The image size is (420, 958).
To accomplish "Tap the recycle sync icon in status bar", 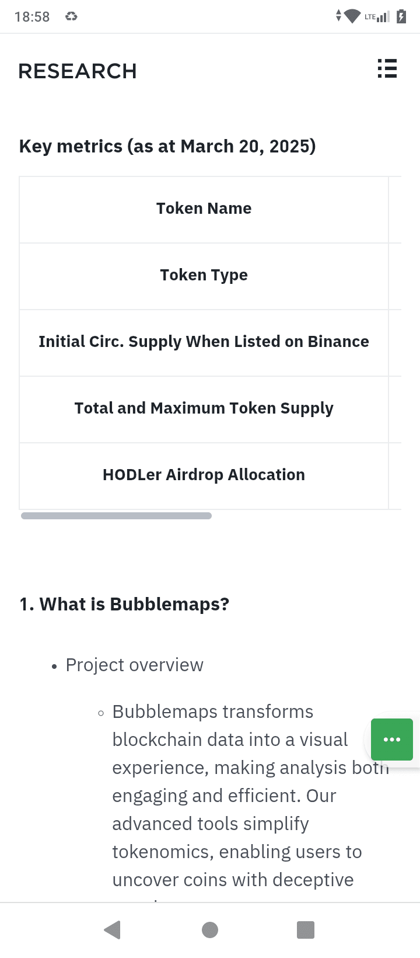I will tap(71, 16).
